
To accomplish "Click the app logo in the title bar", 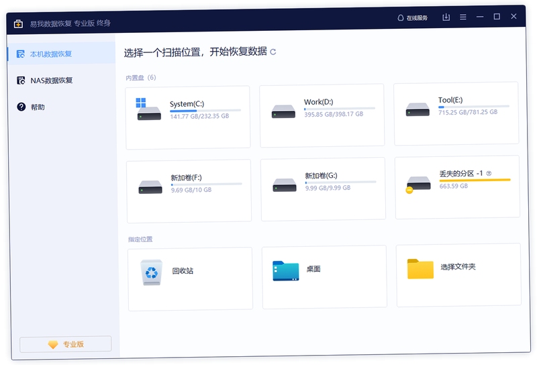I will pyautogui.click(x=19, y=24).
